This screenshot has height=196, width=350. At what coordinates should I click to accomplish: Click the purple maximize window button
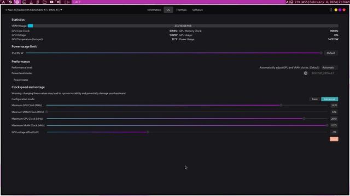click(x=340, y=10)
